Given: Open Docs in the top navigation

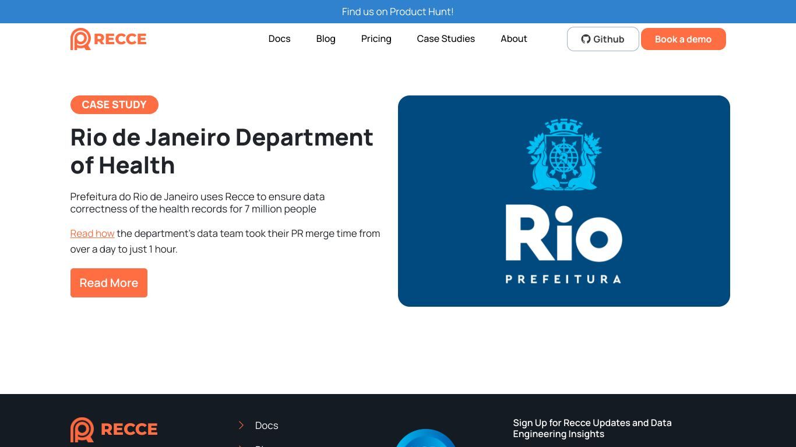Looking at the screenshot, I should coord(279,39).
